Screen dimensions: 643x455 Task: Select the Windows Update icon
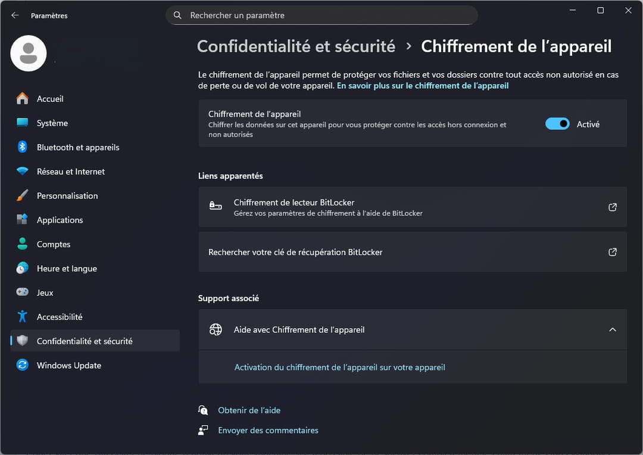point(23,366)
